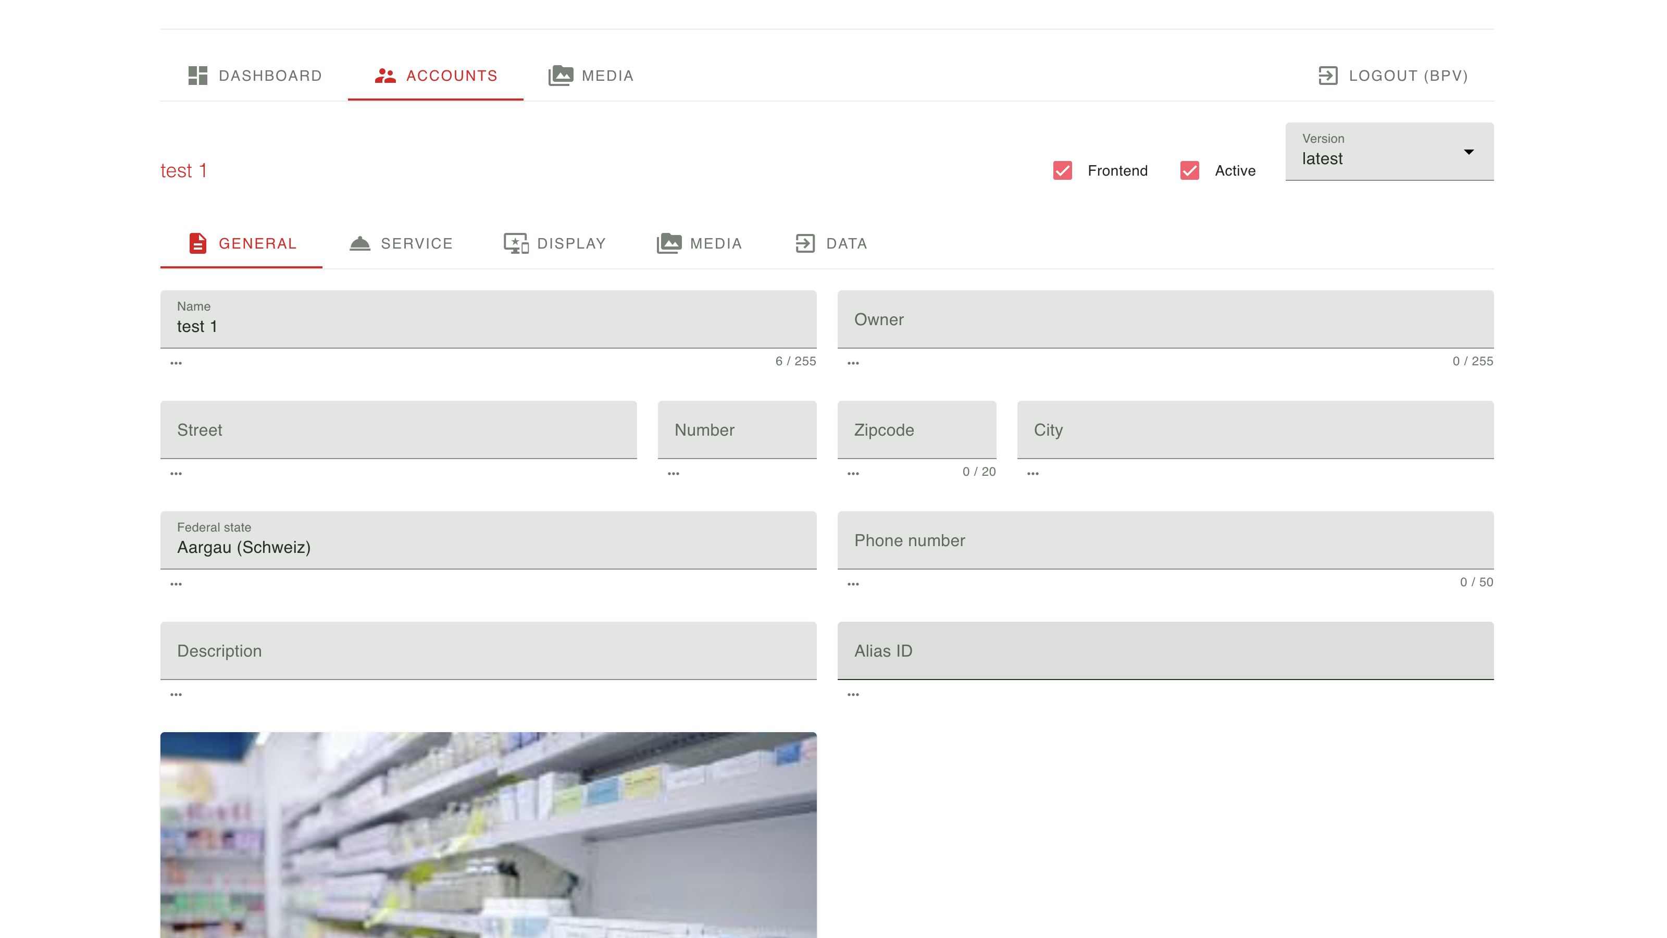Click the Alias ID input field
The width and height of the screenshot is (1667, 938).
tap(1165, 650)
